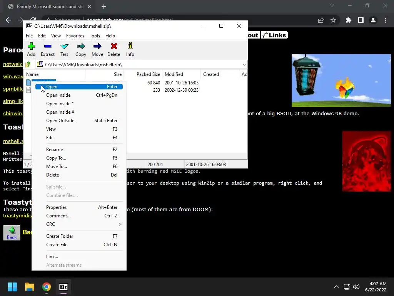Click the green Back button on webpage
394x296 pixels.
click(12, 233)
